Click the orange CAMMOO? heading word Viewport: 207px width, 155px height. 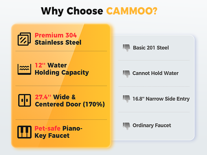coord(132,11)
